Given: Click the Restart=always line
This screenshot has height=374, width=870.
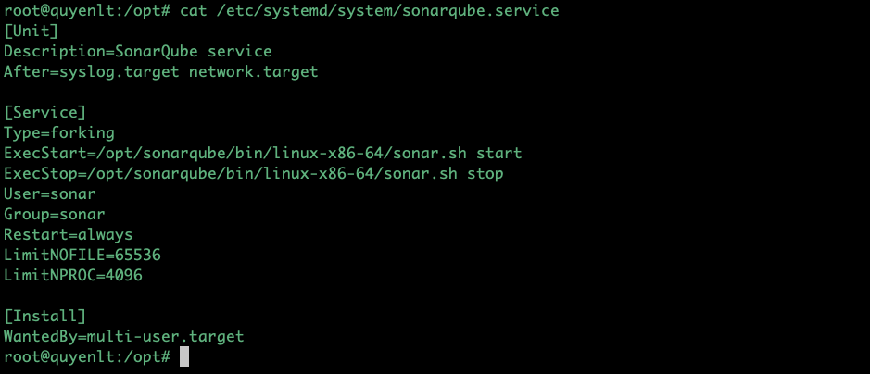Looking at the screenshot, I should 69,235.
